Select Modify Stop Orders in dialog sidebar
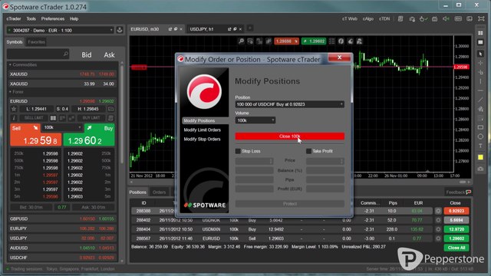Viewport: 491px width, 276px height. [x=203, y=139]
